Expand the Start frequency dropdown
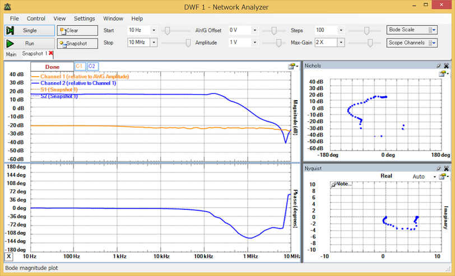Image resolution: width=455 pixels, height=276 pixels. [x=154, y=30]
